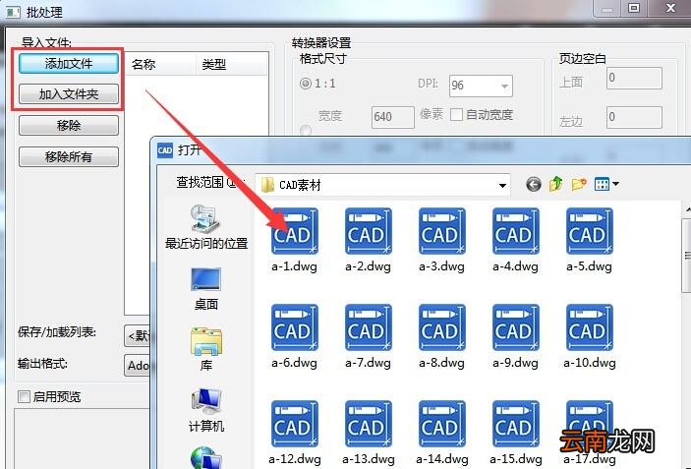691x469 pixels.
Task: Select the a-2.dwg file icon
Action: click(368, 231)
